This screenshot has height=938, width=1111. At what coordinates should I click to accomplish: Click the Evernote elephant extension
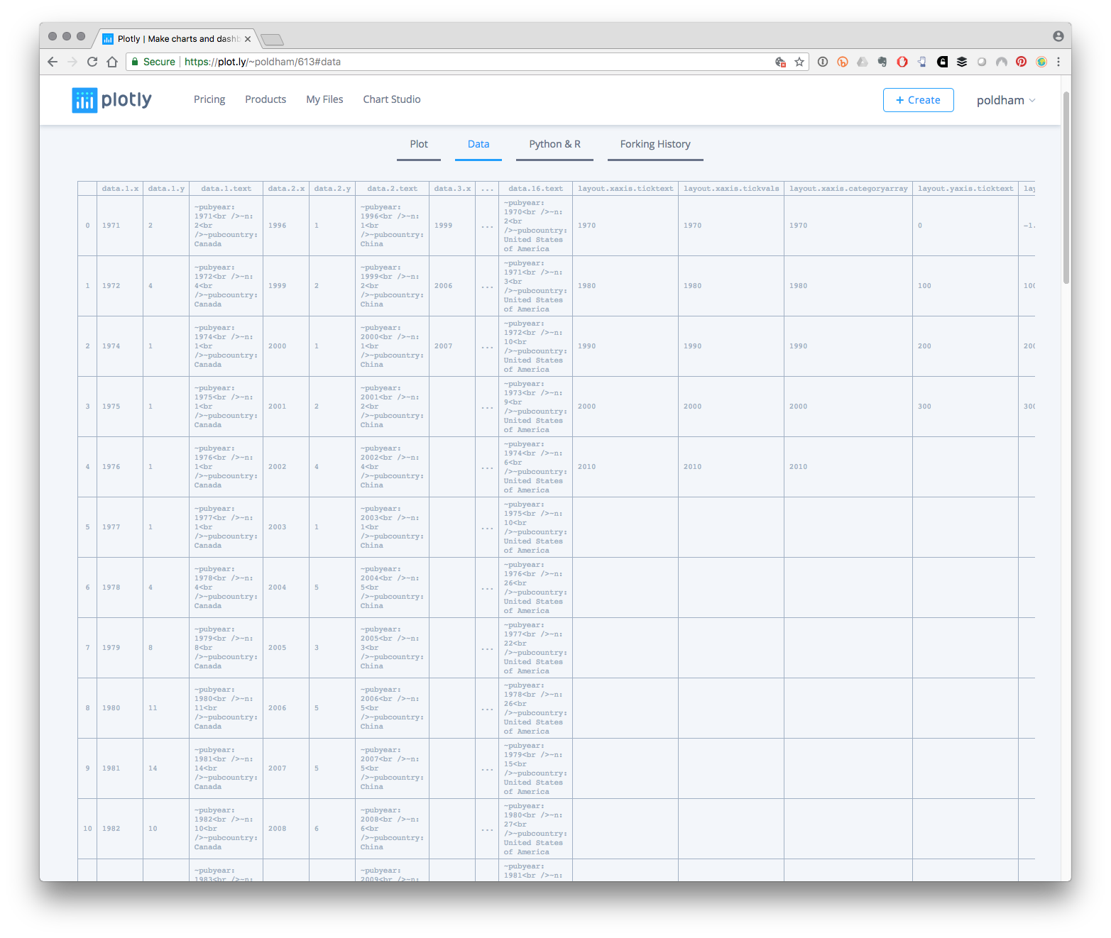(882, 62)
